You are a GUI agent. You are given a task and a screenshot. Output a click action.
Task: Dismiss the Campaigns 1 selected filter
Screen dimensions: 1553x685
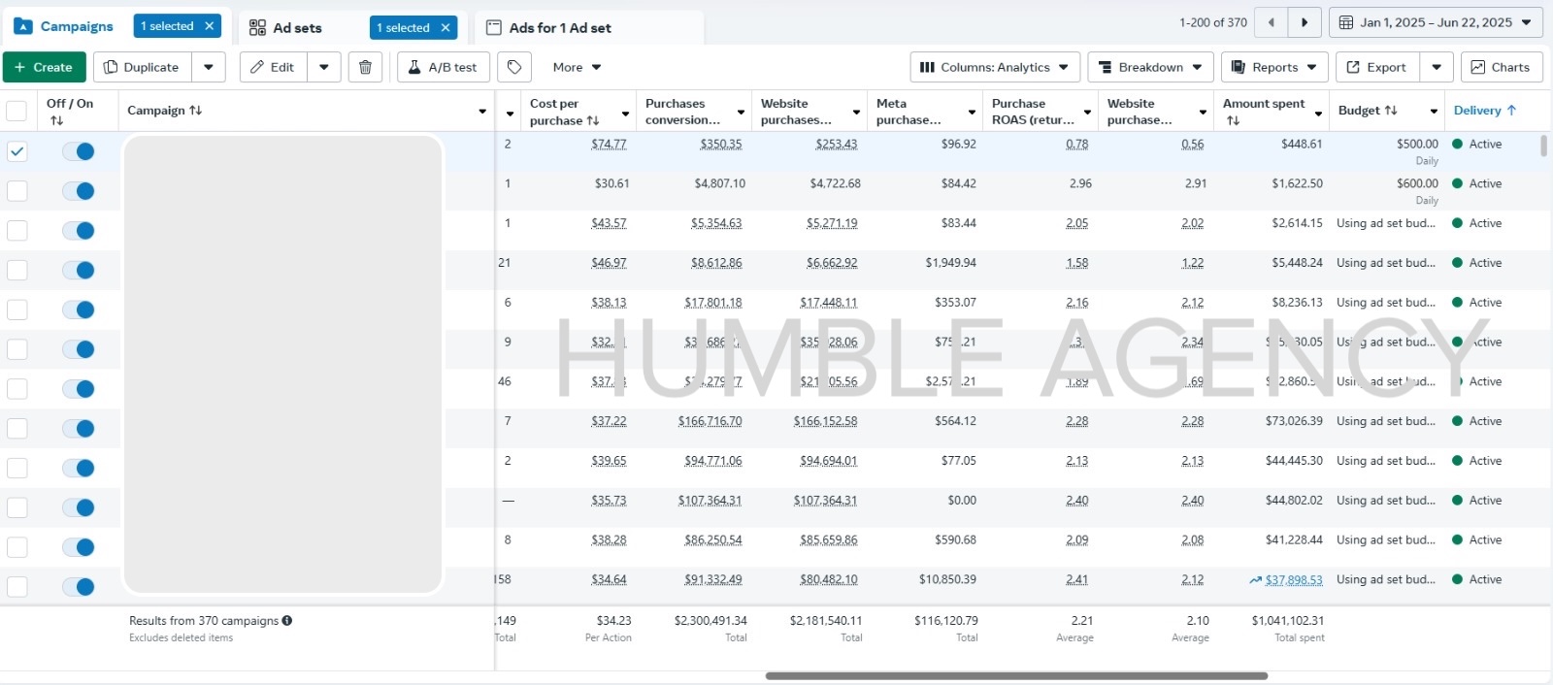click(209, 26)
